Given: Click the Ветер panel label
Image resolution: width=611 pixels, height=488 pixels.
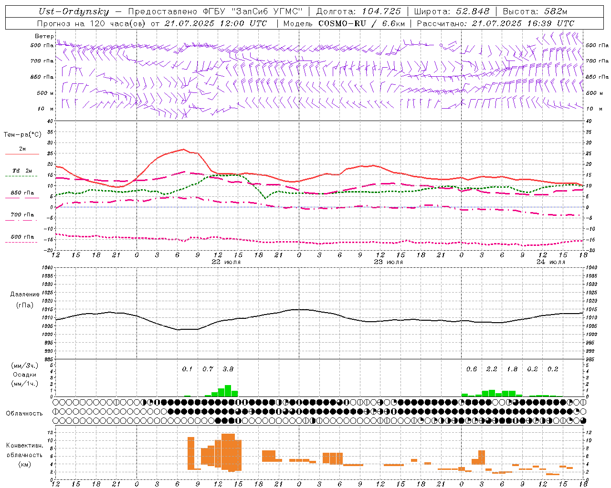Looking at the screenshot, I should point(44,36).
